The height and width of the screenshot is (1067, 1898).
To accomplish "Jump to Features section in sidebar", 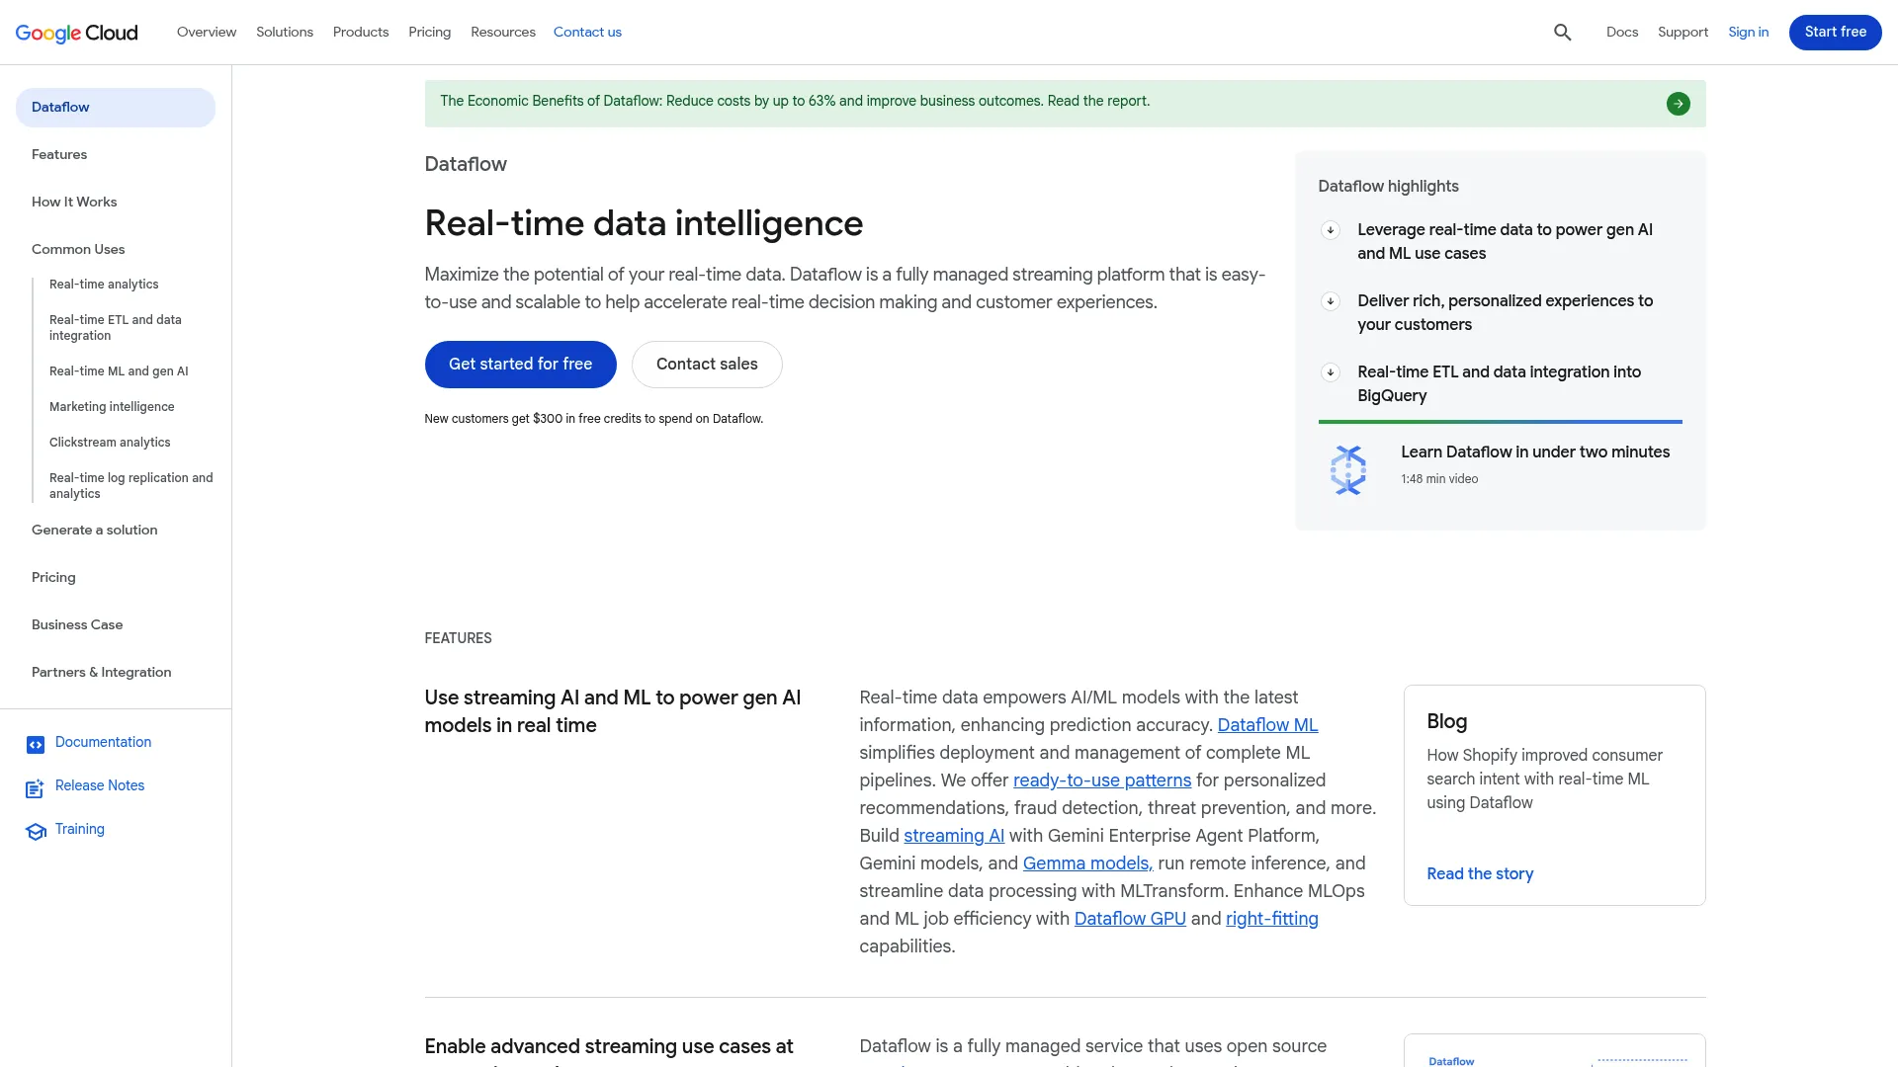I will tap(59, 155).
